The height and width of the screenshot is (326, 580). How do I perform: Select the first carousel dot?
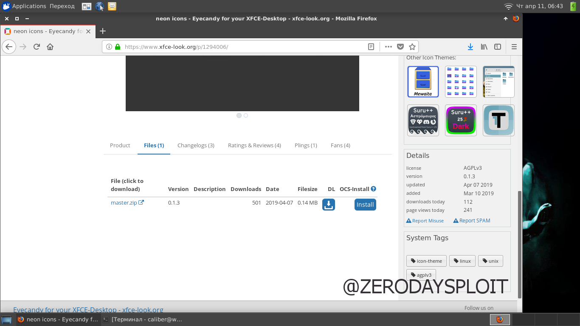tap(239, 115)
